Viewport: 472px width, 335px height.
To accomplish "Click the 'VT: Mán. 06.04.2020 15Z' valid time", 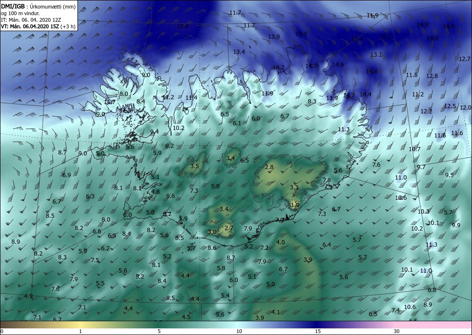I will click(x=30, y=26).
